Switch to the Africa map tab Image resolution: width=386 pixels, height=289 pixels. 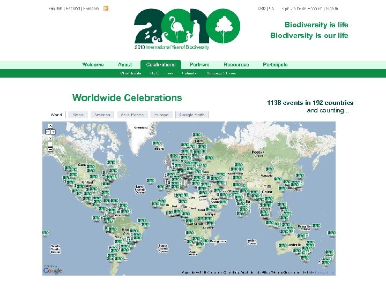tap(78, 115)
